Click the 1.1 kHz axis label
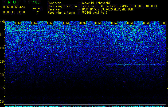This screenshot has width=168, height=107. click(x=2, y=35)
